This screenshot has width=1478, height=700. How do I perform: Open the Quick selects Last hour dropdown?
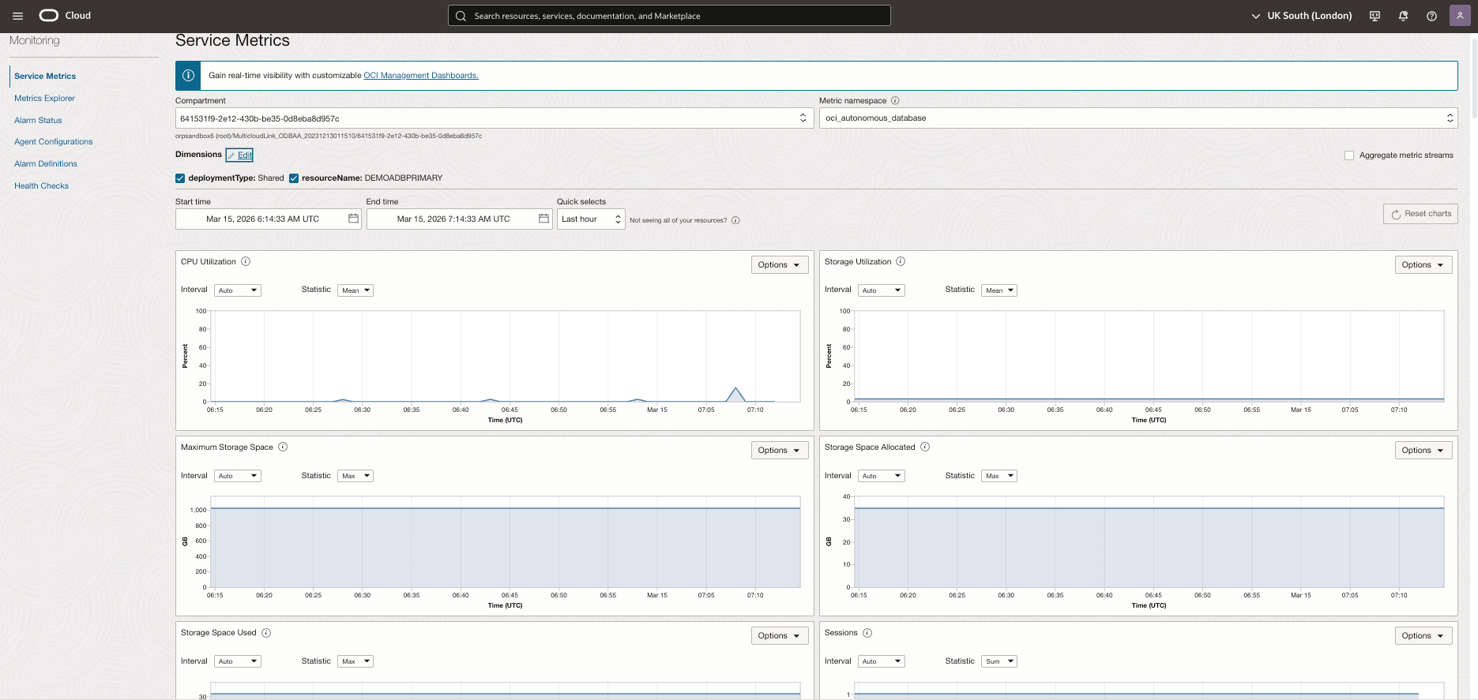[591, 219]
